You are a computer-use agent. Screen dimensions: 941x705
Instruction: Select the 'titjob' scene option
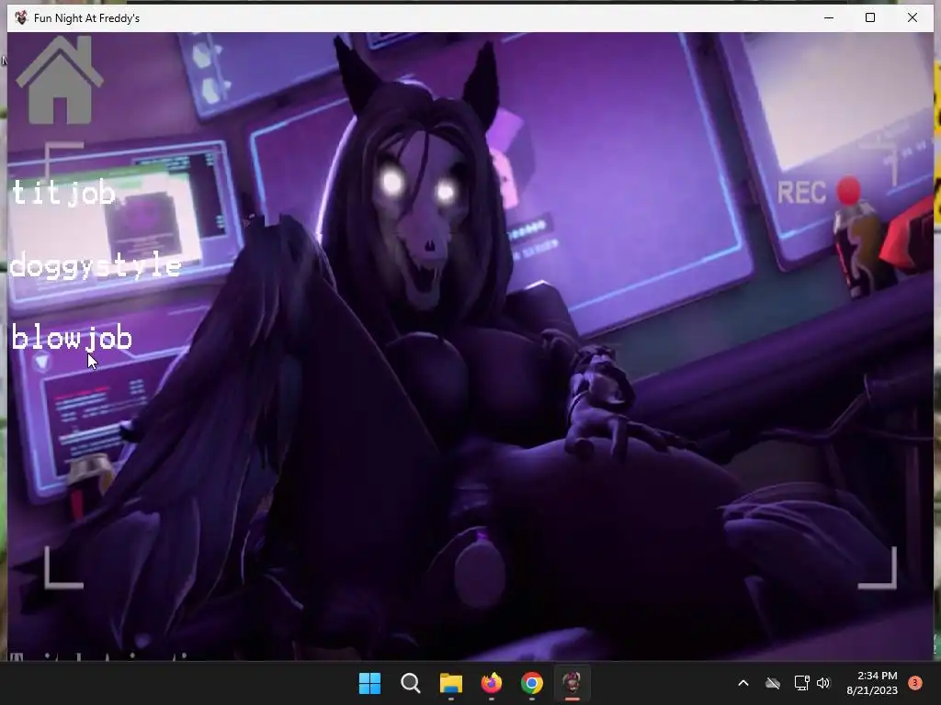63,193
